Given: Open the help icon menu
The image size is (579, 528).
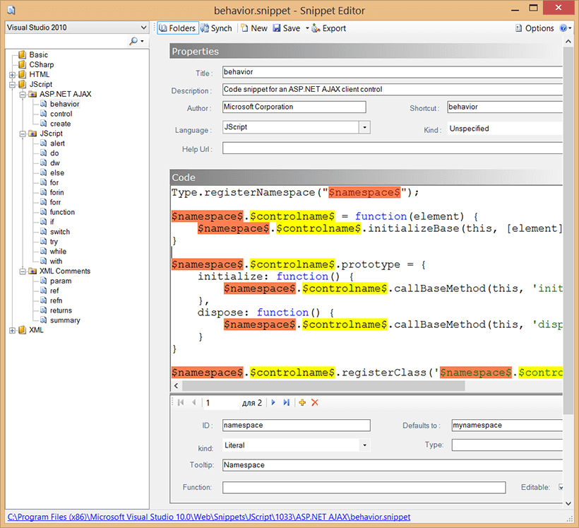Looking at the screenshot, I should tap(566, 28).
